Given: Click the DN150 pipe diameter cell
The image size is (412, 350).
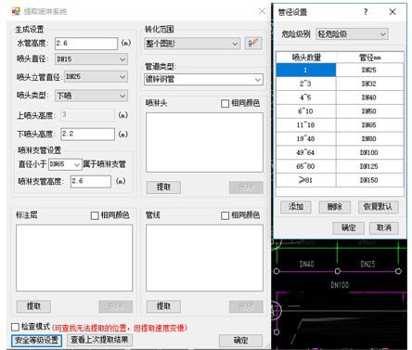Looking at the screenshot, I should [369, 180].
